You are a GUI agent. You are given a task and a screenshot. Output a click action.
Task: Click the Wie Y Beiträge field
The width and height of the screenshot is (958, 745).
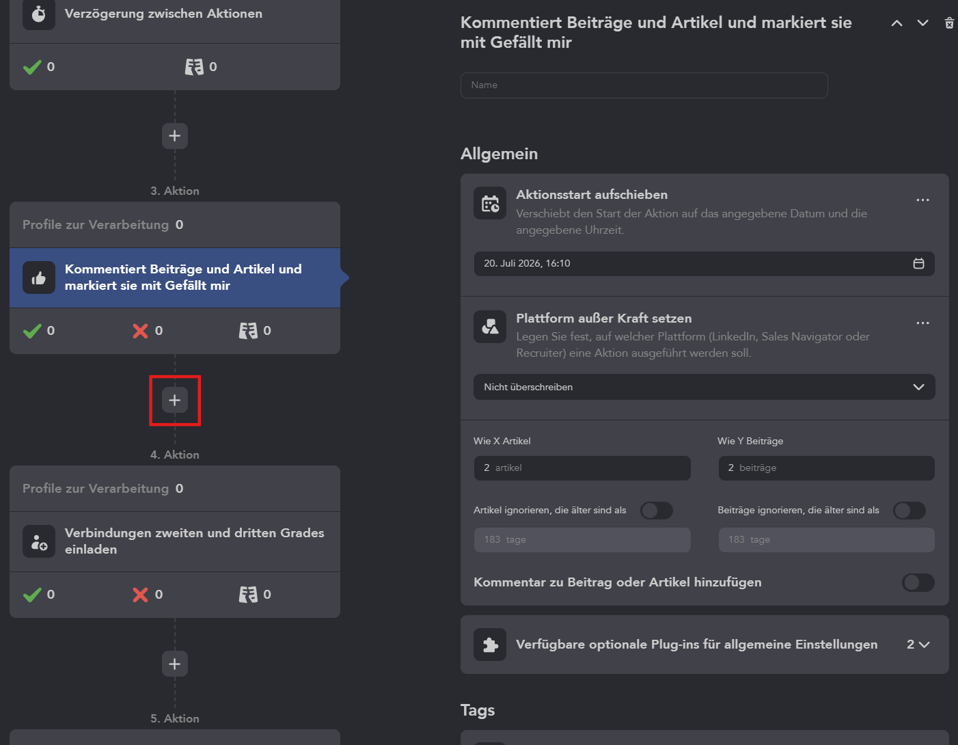[826, 468]
